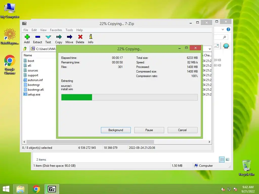This screenshot has height=194, width=259.
Task: Open My Computer desktop icon
Action: [x=10, y=11]
